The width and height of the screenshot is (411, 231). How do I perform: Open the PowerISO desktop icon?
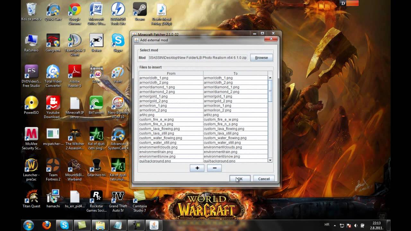click(x=31, y=105)
